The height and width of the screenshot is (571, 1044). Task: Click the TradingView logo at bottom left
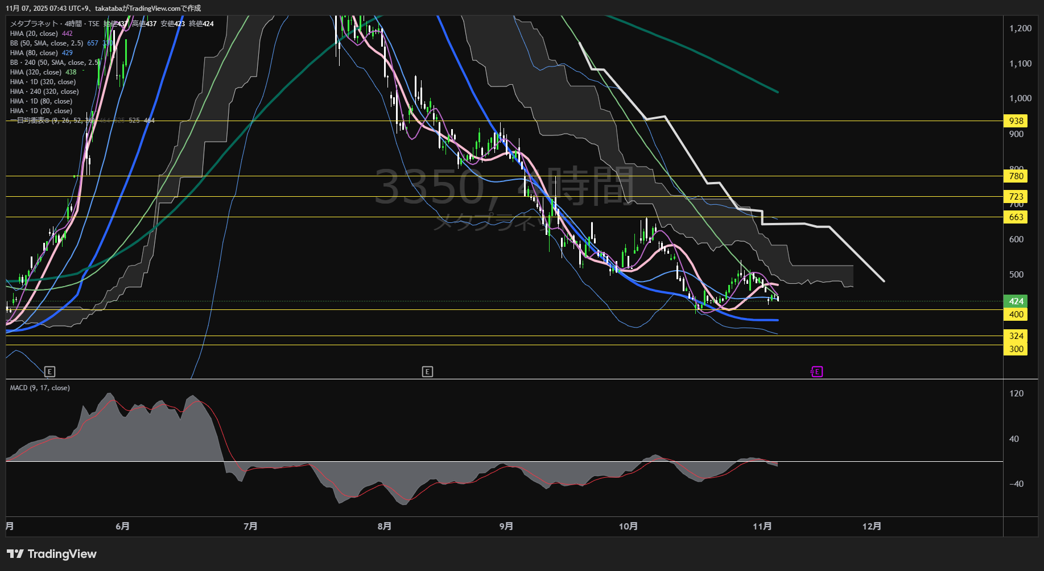pyautogui.click(x=52, y=554)
